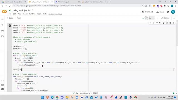Click the browser address bar
This screenshot has width=178, height=100.
coord(77,6)
